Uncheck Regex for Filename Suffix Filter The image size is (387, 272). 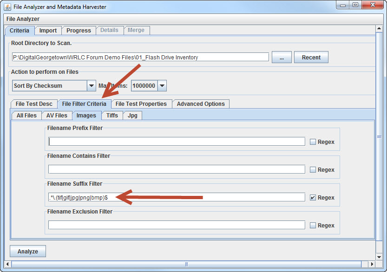click(313, 198)
